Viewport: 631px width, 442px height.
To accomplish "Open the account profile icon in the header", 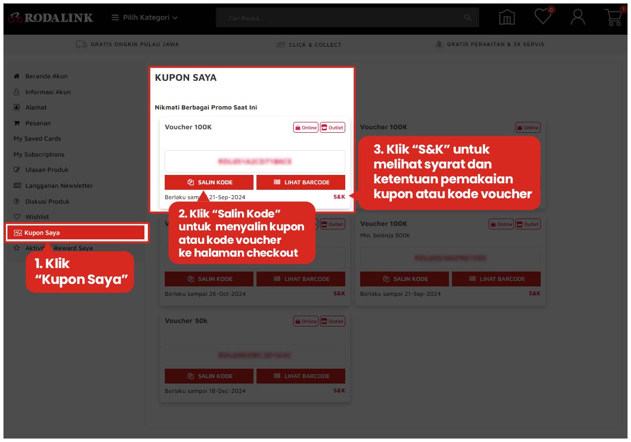I will (x=577, y=17).
